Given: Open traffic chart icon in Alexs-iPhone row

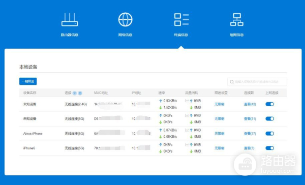Looking at the screenshot, I should (187, 130).
